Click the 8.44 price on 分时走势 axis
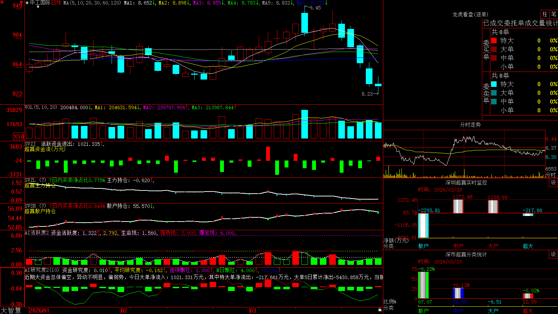Screen dimensions: 558x314 [x=551, y=139]
